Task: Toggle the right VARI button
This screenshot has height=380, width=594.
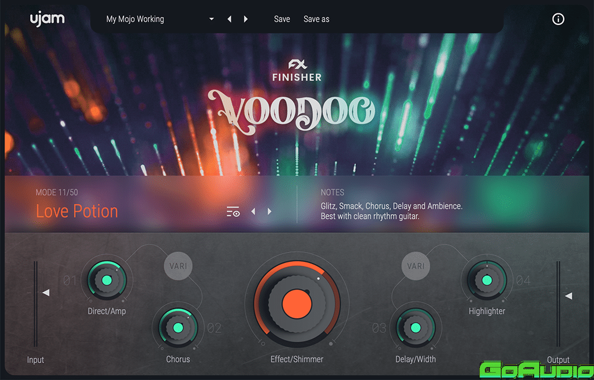Action: pyautogui.click(x=416, y=266)
